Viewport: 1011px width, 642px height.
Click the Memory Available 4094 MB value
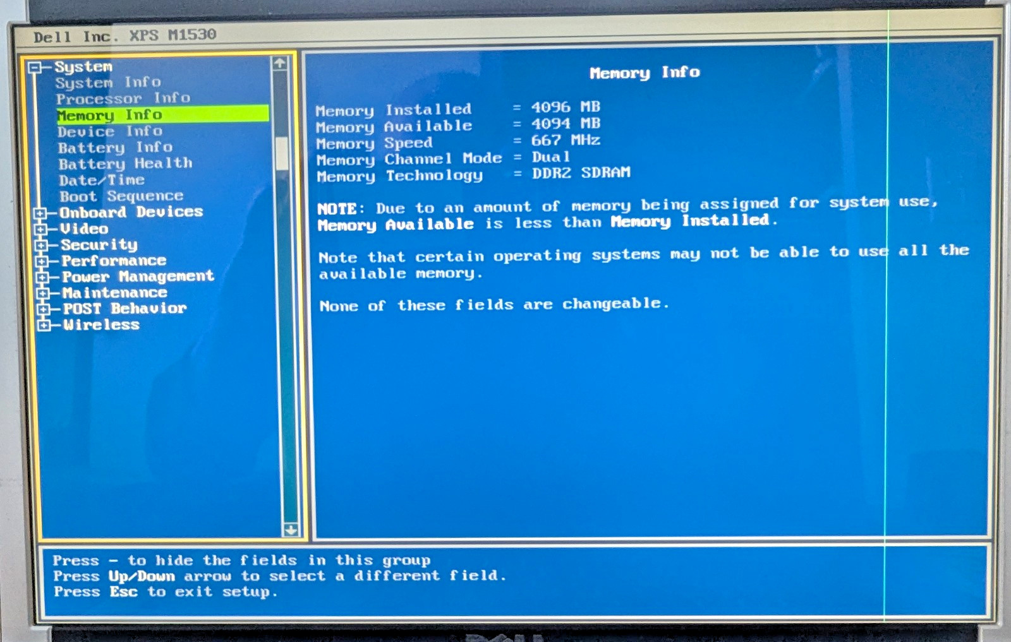pyautogui.click(x=566, y=123)
